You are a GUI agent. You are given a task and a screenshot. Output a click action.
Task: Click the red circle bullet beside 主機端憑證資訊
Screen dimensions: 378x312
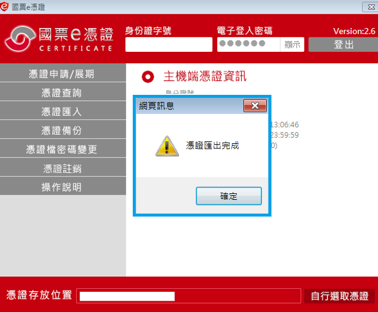148,77
